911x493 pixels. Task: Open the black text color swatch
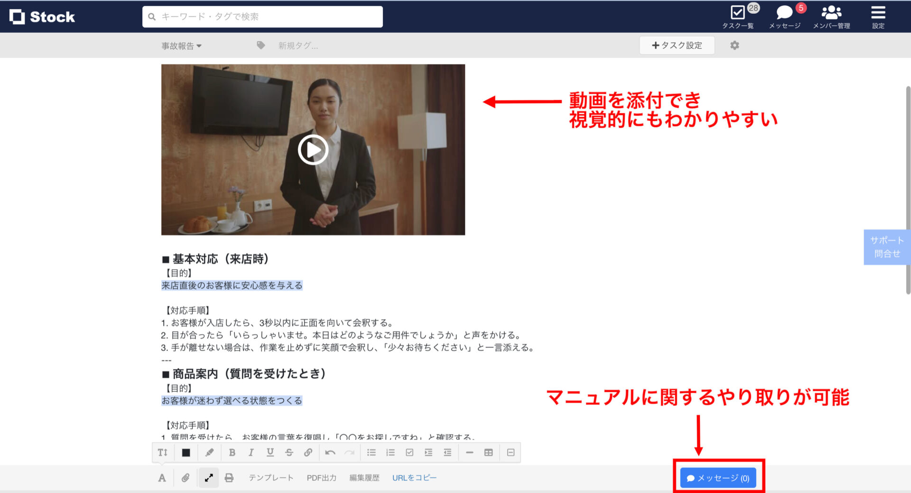coord(186,452)
